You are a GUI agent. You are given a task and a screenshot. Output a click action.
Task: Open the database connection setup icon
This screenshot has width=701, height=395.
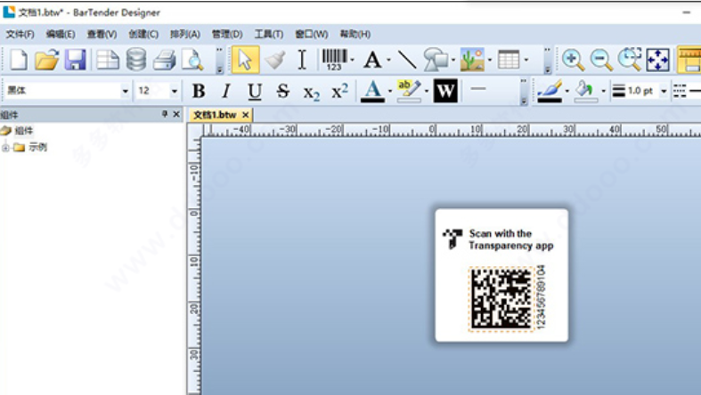pos(135,60)
